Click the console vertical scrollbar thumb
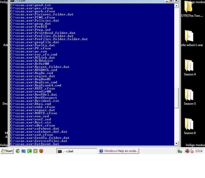 coord(176,98)
